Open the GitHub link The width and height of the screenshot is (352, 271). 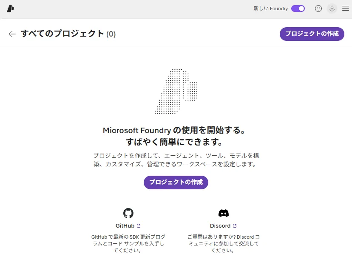[x=128, y=225]
